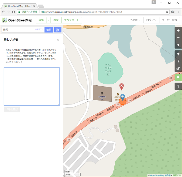Click the fire station icon on the map

coord(118,94)
